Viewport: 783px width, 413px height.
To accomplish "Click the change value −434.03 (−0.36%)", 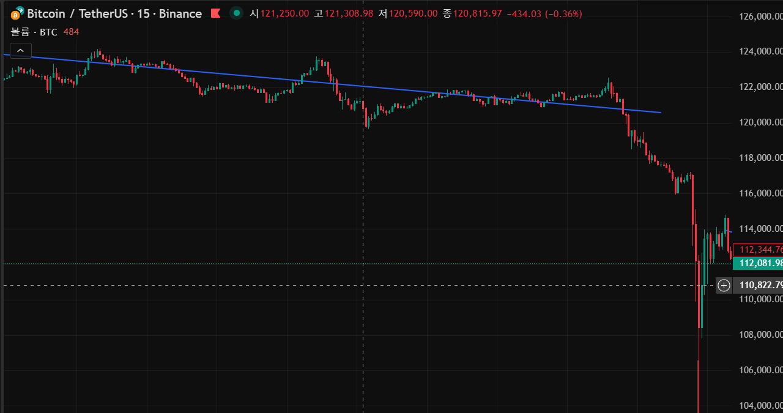I will click(544, 13).
